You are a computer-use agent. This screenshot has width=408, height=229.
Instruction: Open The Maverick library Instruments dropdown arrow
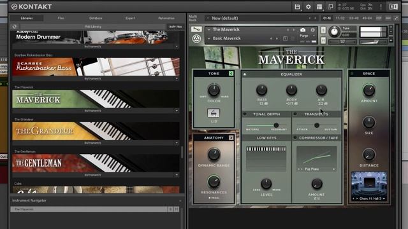click(x=177, y=111)
